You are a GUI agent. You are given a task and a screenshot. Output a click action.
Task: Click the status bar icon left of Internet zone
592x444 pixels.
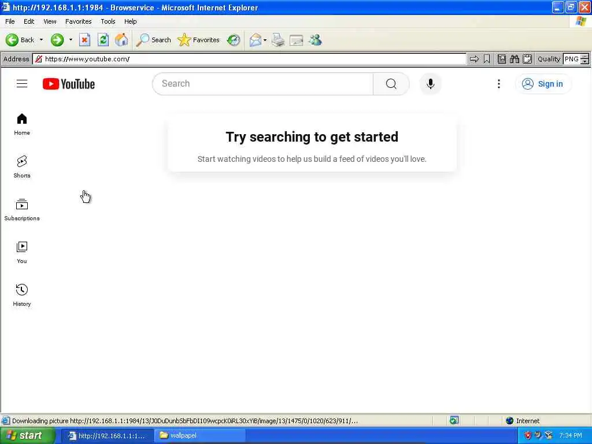(x=454, y=421)
